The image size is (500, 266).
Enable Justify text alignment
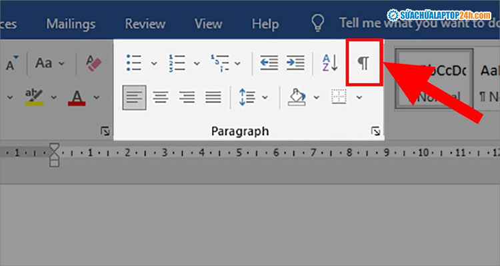[213, 98]
